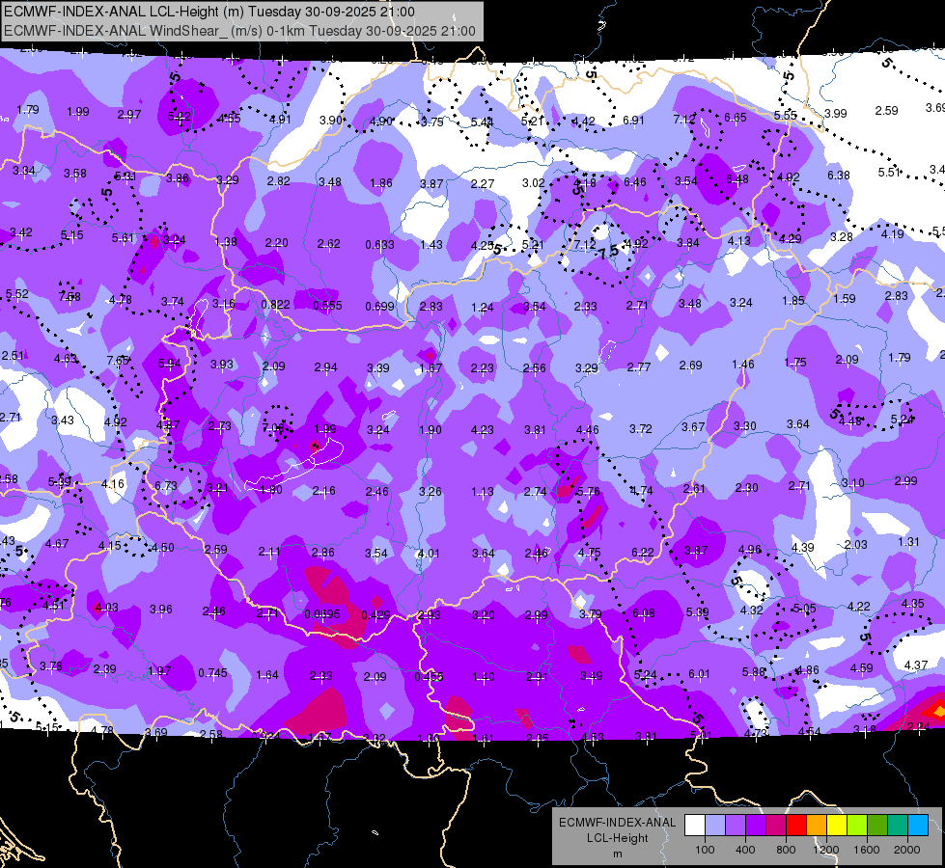The image size is (945, 868).
Task: Select the wind shear value 0.745
Action: (212, 673)
